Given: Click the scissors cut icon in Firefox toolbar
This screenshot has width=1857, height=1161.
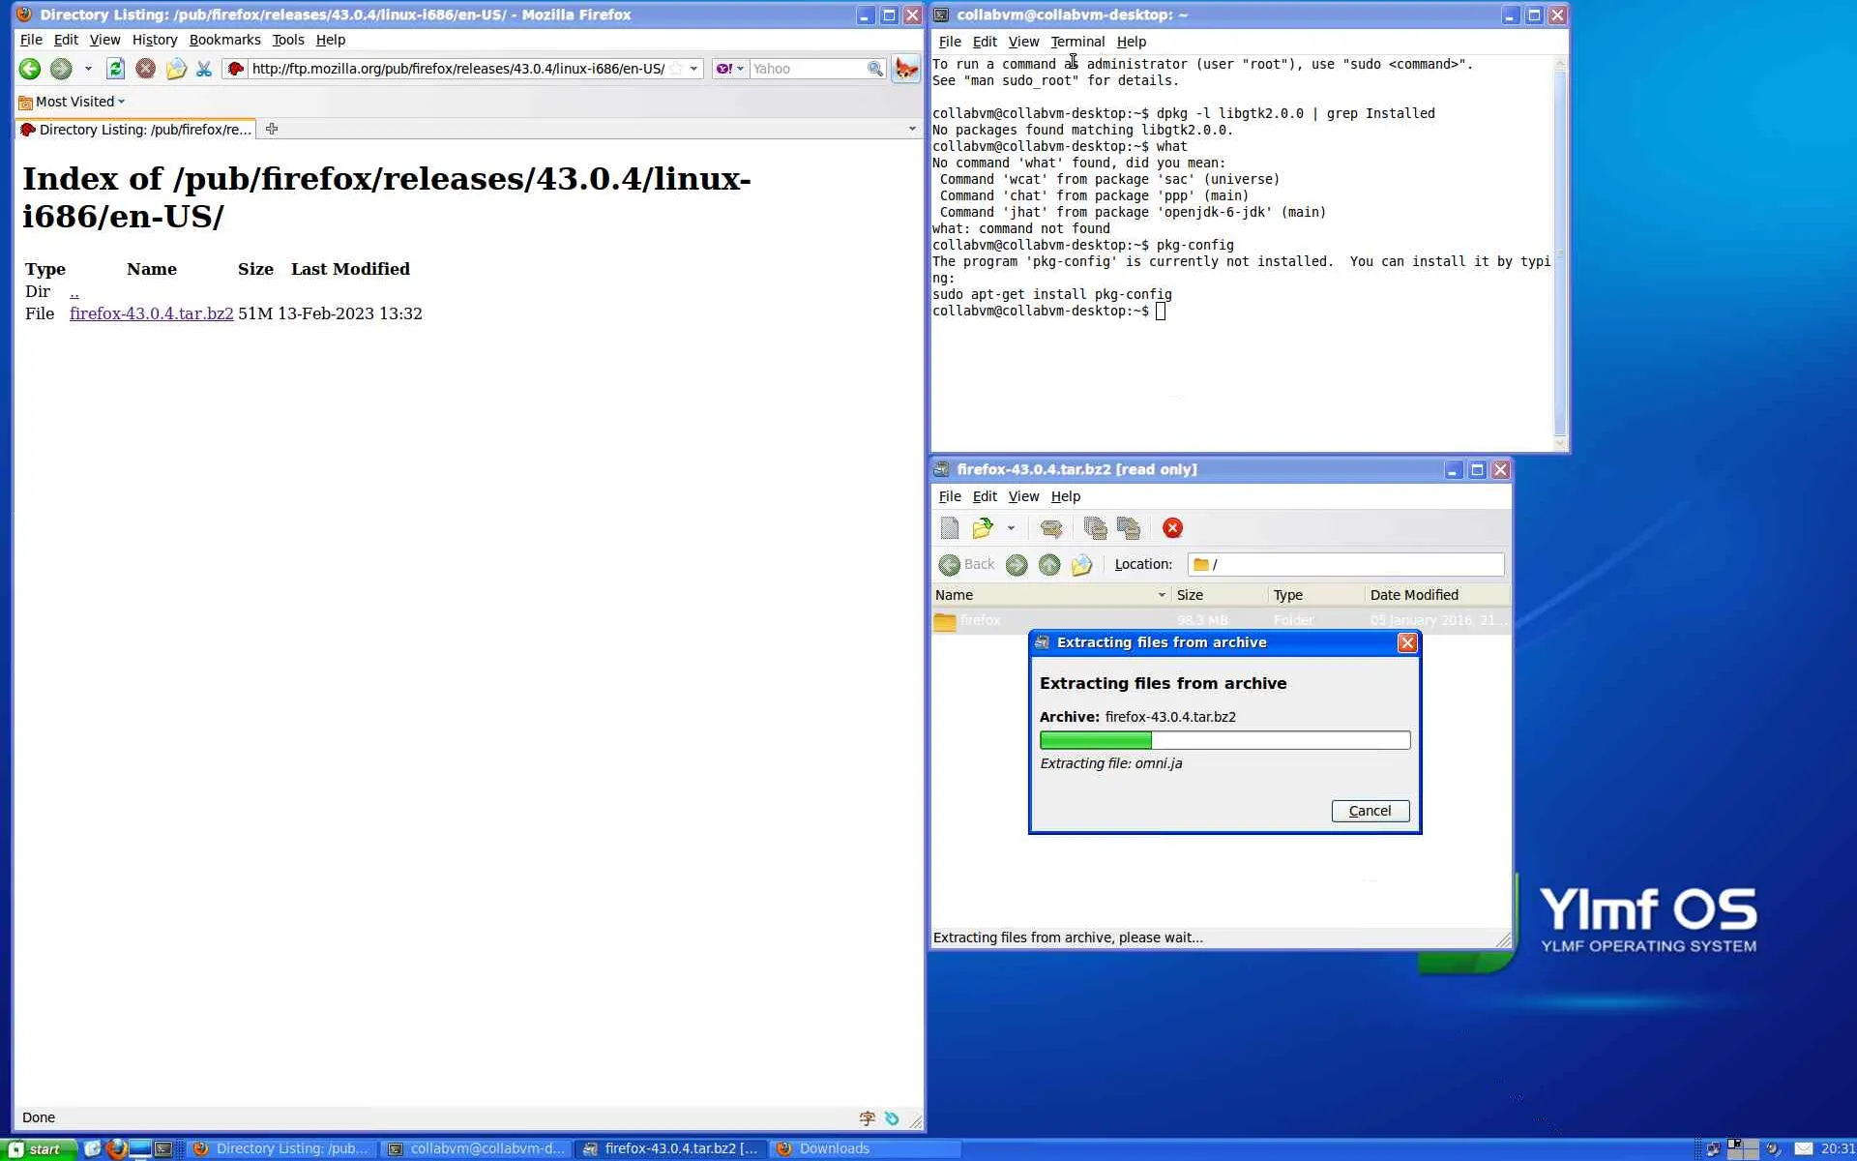Looking at the screenshot, I should point(204,69).
